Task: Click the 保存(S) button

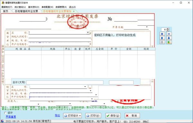Action: (113, 116)
